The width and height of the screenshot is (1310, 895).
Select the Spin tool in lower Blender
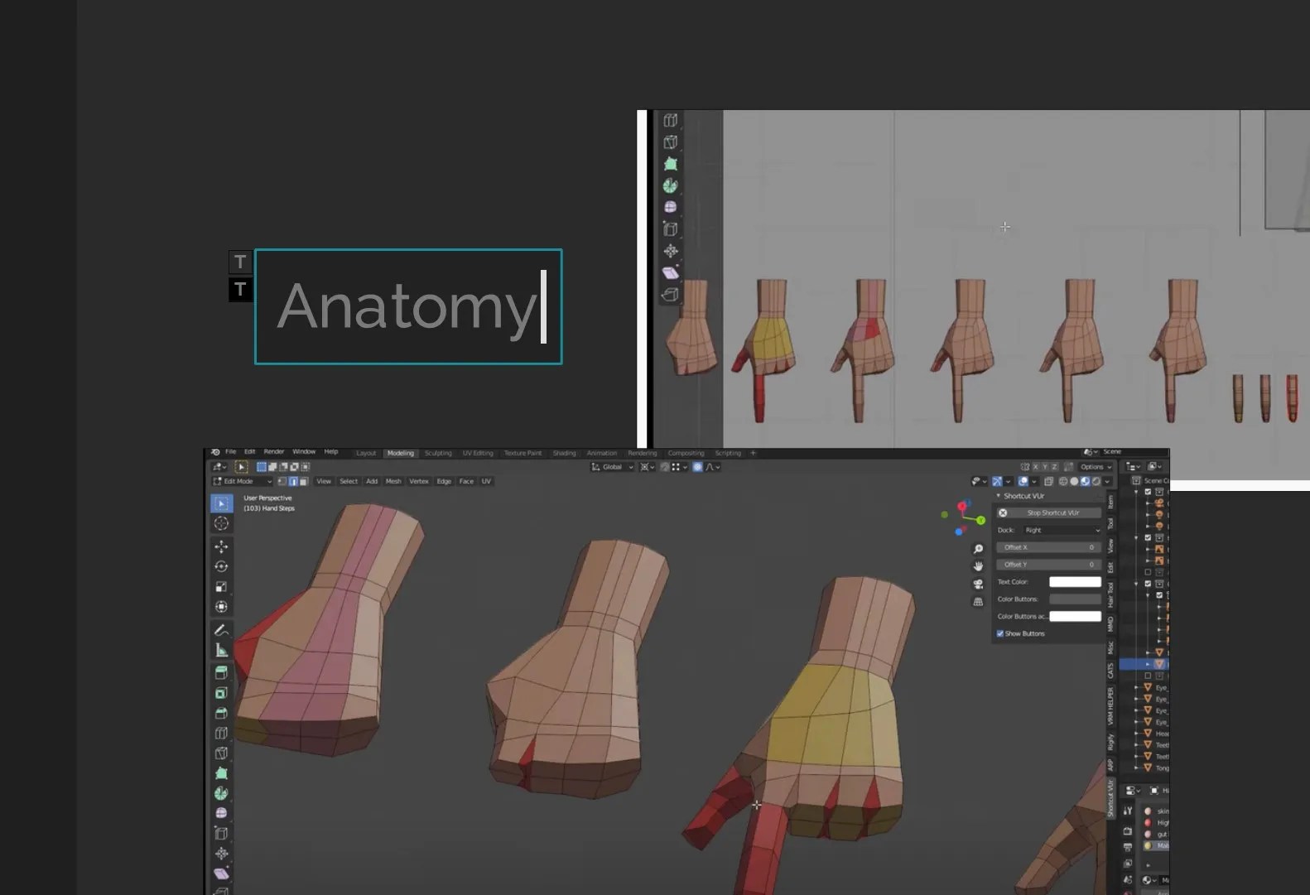221,793
